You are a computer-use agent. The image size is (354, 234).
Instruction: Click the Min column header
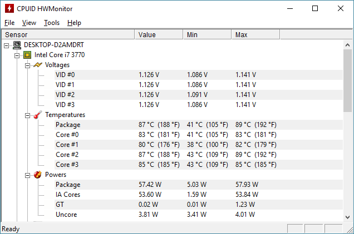tap(207, 34)
